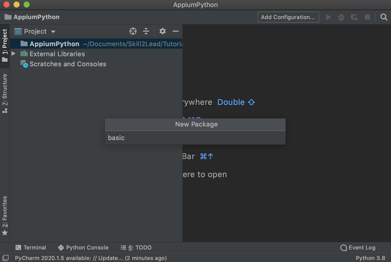Click the Run play icon

[328, 17]
